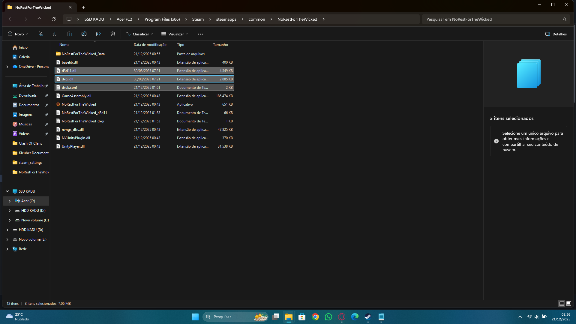Screen dimensions: 576x324
Task: Switch to details list view icon in status bar
Action: pyautogui.click(x=562, y=304)
